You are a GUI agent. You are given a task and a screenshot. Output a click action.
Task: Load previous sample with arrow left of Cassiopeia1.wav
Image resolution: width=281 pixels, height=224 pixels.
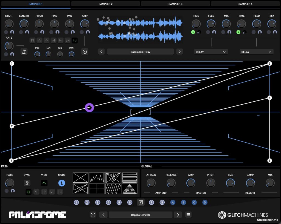(x=102, y=52)
